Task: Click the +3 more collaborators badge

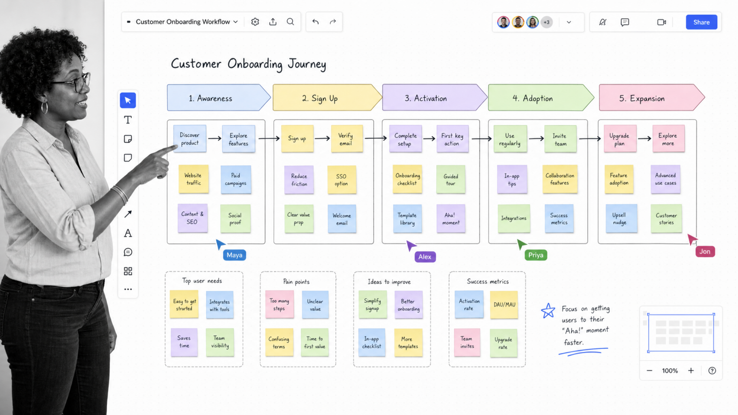Action: [x=546, y=22]
